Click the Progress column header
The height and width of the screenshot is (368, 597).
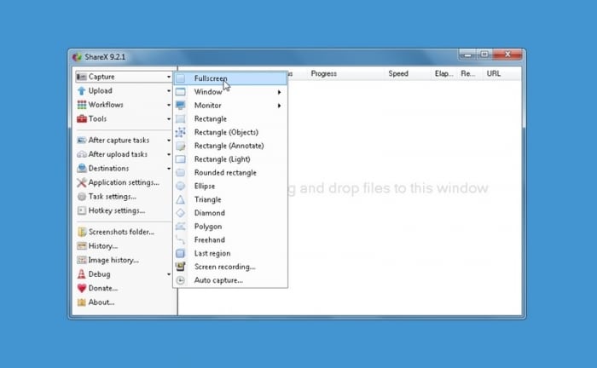click(x=324, y=74)
